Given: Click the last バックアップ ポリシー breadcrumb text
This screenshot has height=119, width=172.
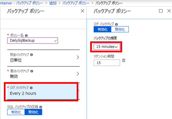Looking at the screenshot, I should (109, 3).
